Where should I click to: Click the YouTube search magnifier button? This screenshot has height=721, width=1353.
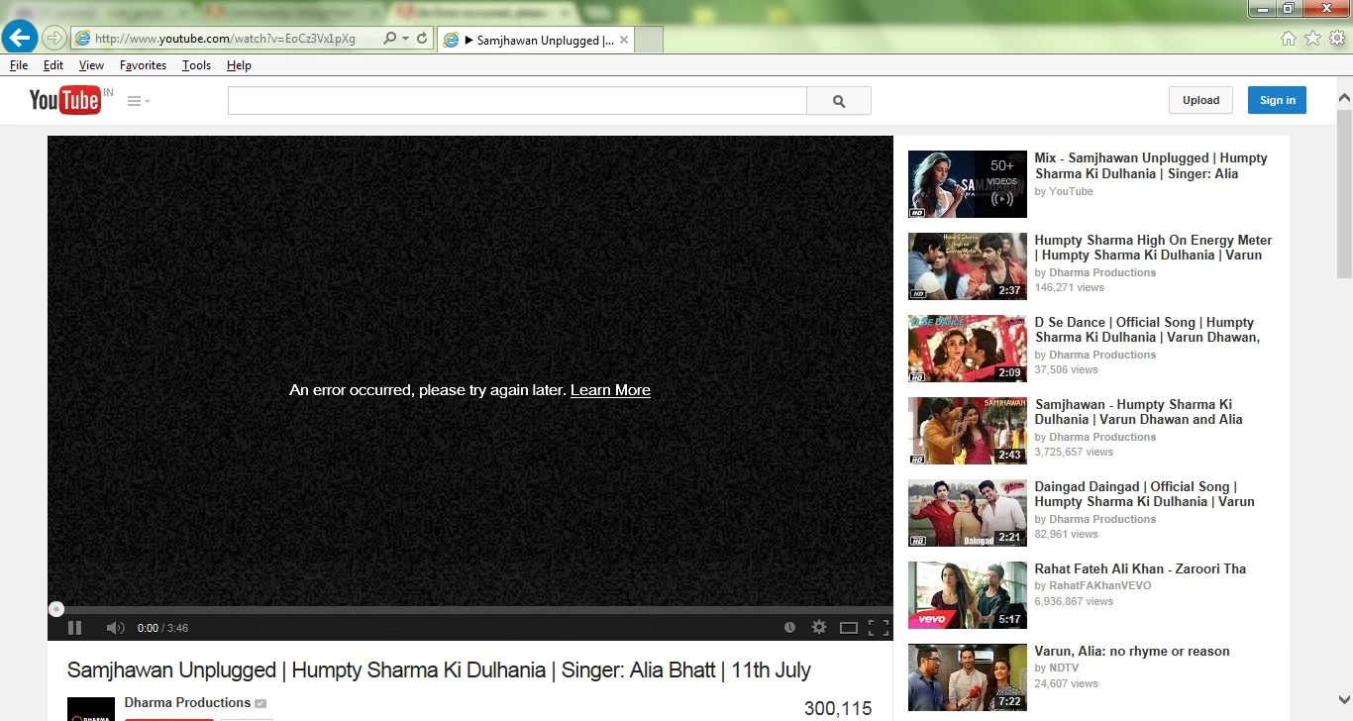click(839, 101)
